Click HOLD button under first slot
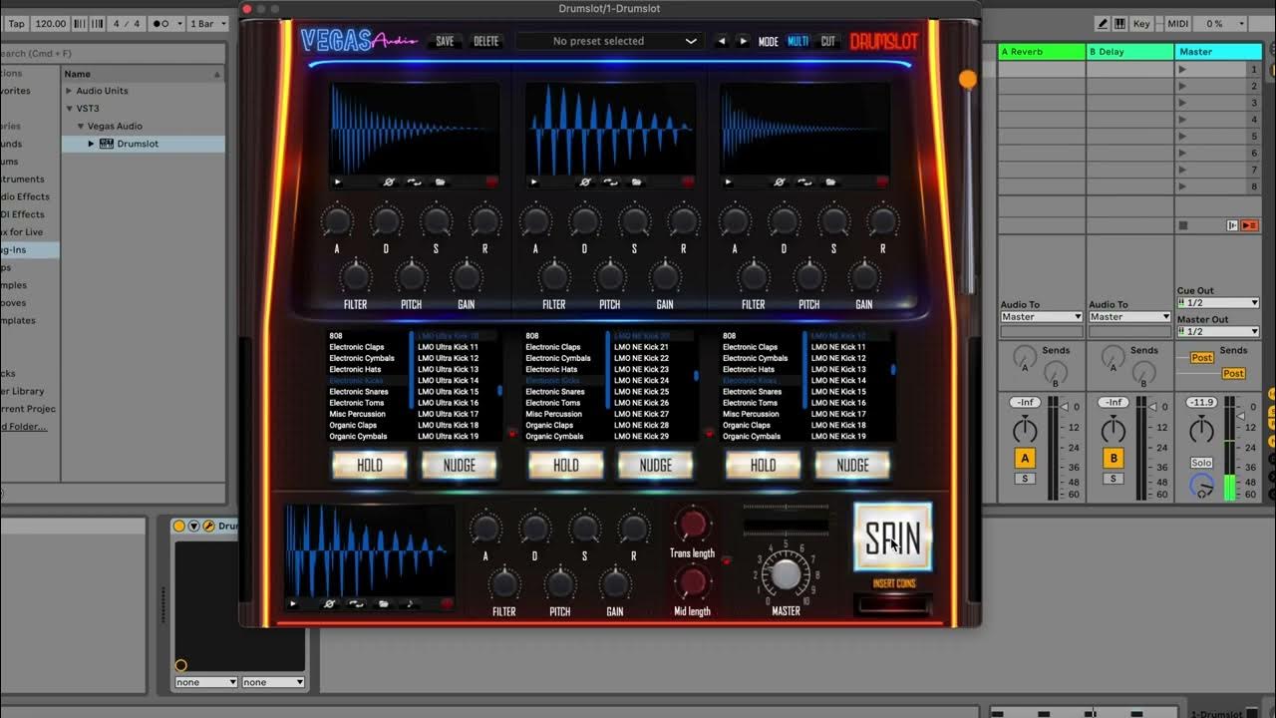Image resolution: width=1276 pixels, height=718 pixels. point(369,465)
